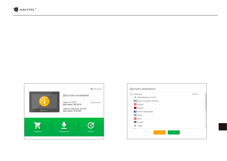
Task: Select the Austrian flag next to Австрія
Action: [135, 104]
